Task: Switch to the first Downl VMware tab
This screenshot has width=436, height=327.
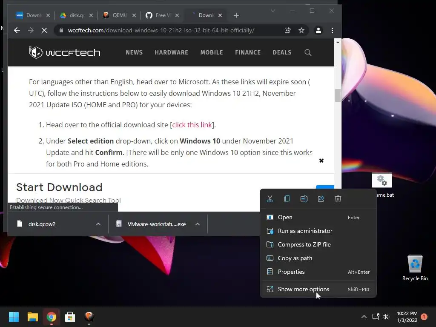Action: 33,15
